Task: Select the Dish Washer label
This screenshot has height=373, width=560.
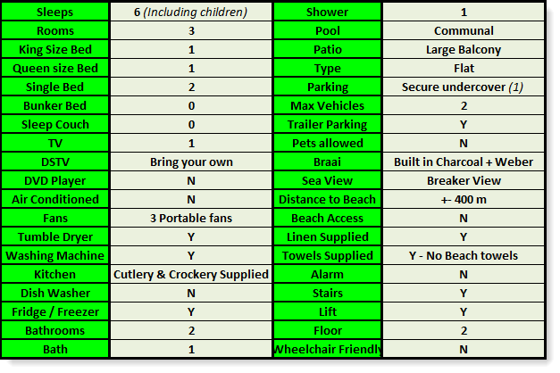Action: pos(54,293)
